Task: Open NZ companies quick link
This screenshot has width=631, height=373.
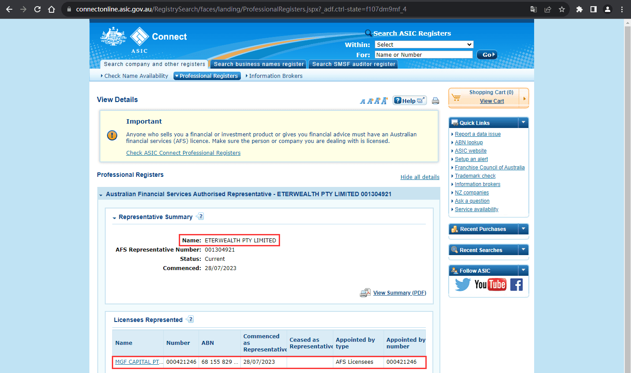Action: (x=472, y=193)
